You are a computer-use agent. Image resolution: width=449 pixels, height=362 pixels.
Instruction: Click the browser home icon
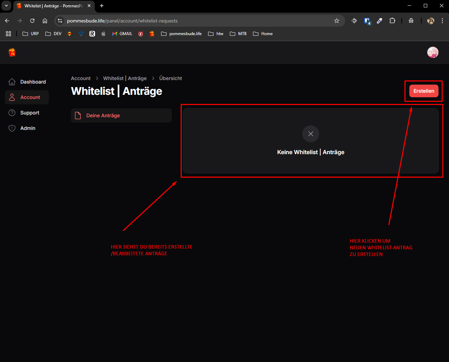point(45,21)
